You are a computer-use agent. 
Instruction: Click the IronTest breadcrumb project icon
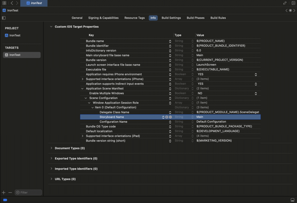[4, 10]
